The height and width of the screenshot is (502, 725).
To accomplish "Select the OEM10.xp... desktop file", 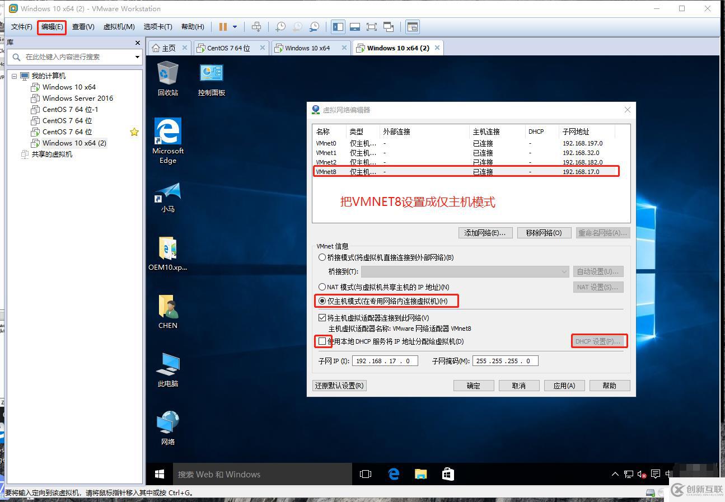I will tap(168, 254).
